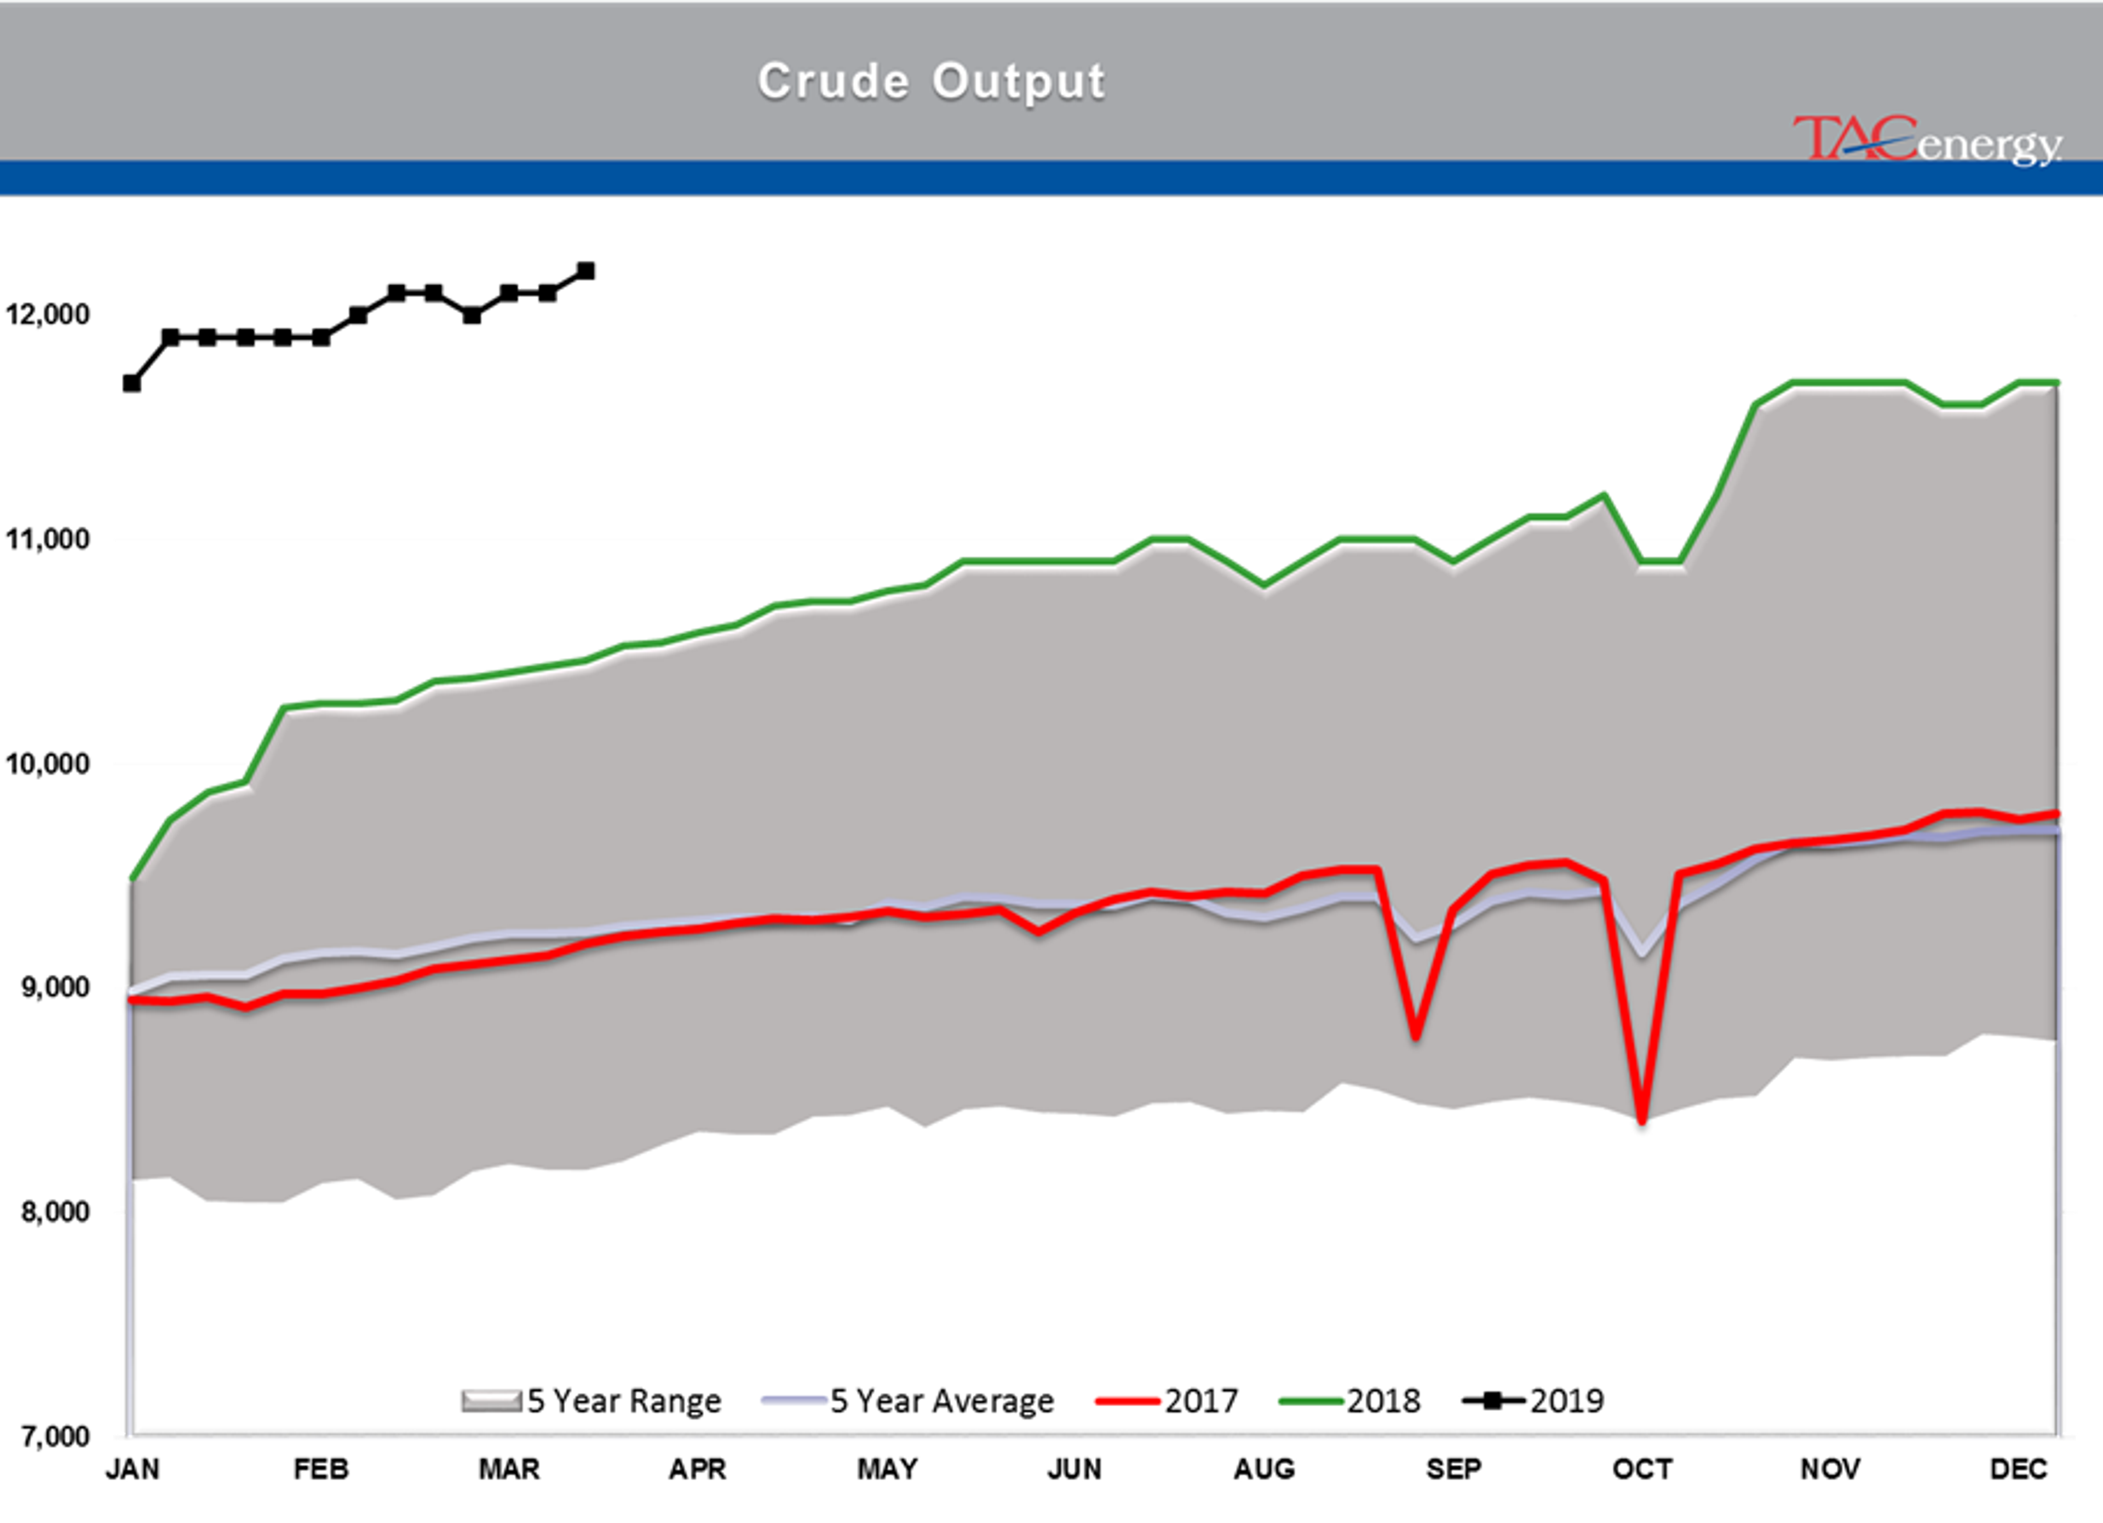Click the NOV x-axis label
Image resolution: width=2103 pixels, height=1523 pixels.
[1830, 1469]
